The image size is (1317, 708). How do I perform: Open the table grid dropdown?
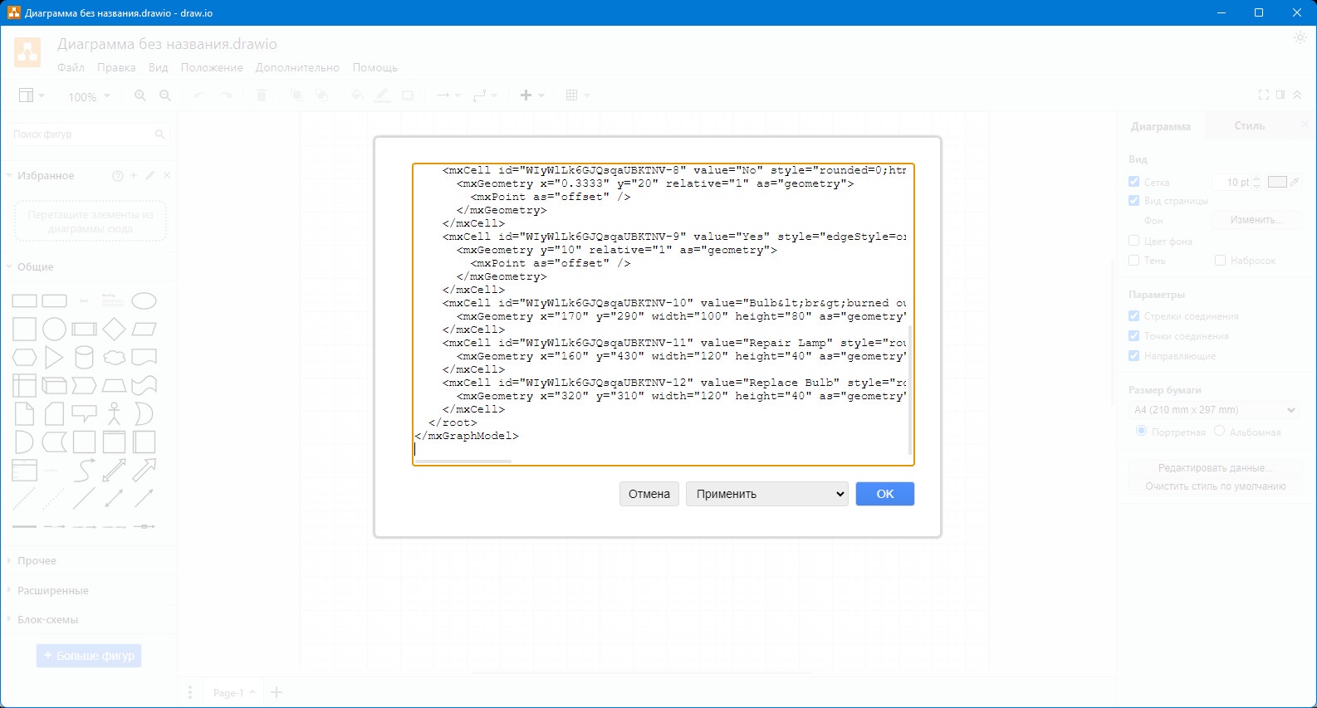point(577,95)
